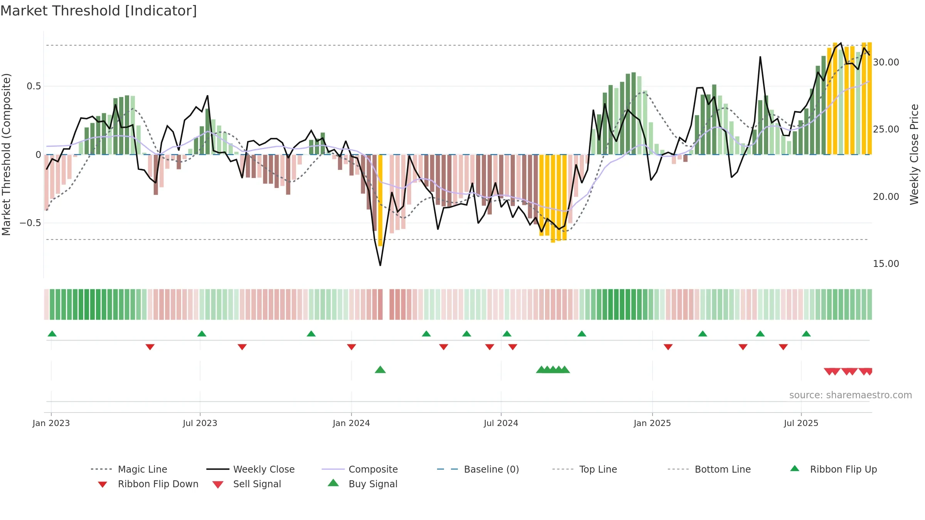Click the 15.00 price tick label

coord(886,264)
